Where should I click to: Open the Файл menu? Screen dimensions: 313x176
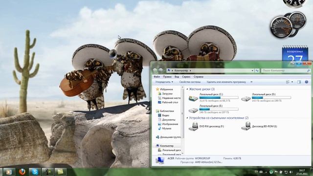click(x=156, y=77)
